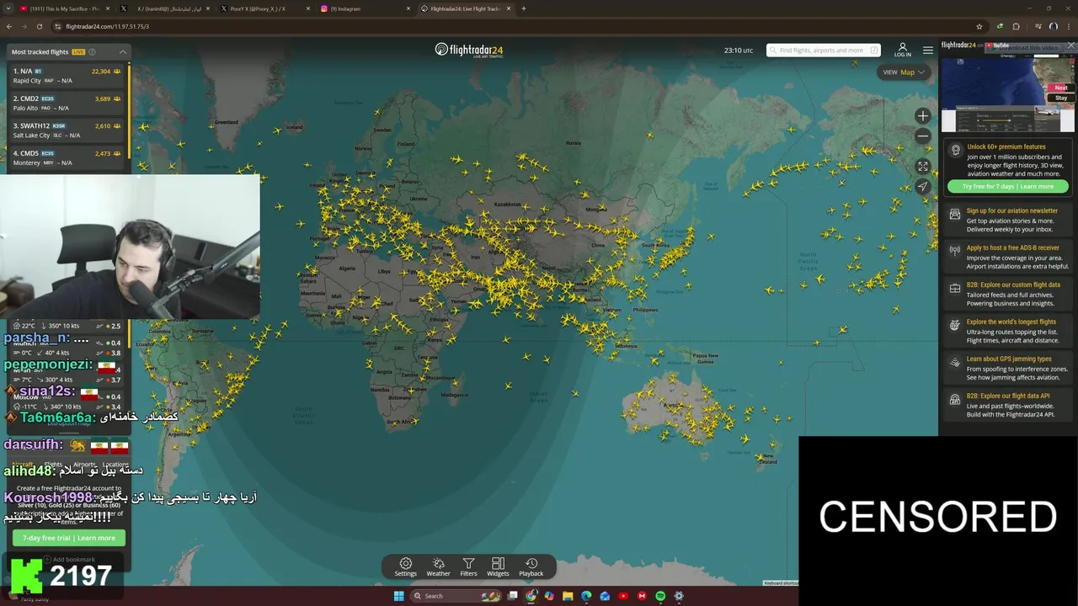Open Sign up for aviation newsletter link

(1007, 220)
